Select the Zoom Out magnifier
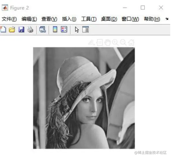The height and width of the screenshot is (159, 171). coord(123,42)
